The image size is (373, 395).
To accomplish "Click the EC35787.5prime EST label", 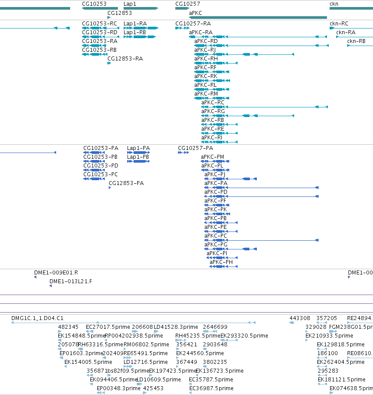I will [211, 380].
